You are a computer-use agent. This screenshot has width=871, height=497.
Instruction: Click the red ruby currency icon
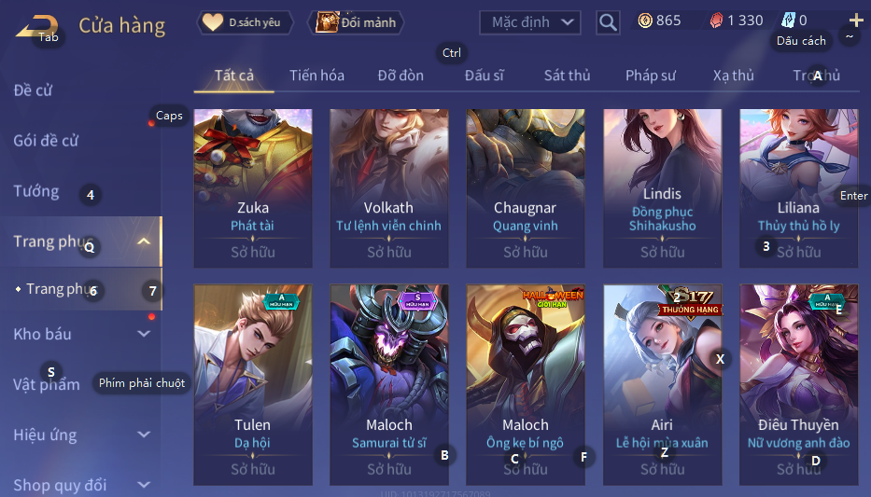pos(717,21)
